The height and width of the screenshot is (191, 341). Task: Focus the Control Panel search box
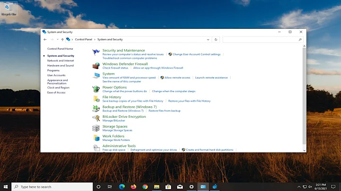pos(263,40)
